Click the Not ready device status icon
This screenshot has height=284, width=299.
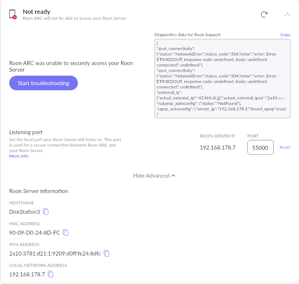12,14
